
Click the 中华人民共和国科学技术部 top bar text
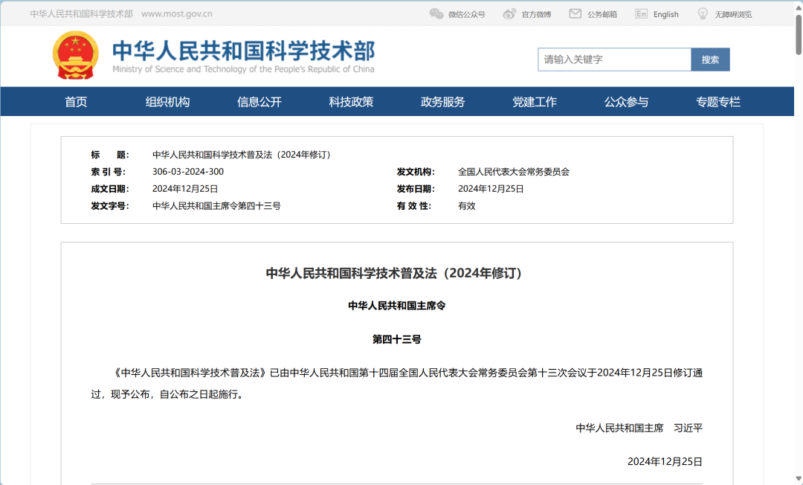coord(82,14)
